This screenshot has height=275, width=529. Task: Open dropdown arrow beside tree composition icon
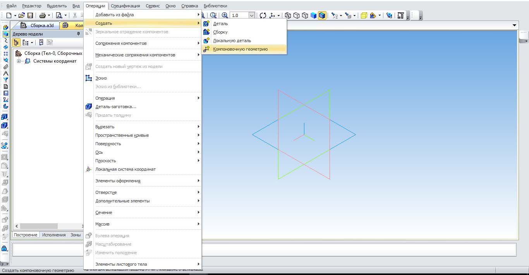pyautogui.click(x=32, y=42)
